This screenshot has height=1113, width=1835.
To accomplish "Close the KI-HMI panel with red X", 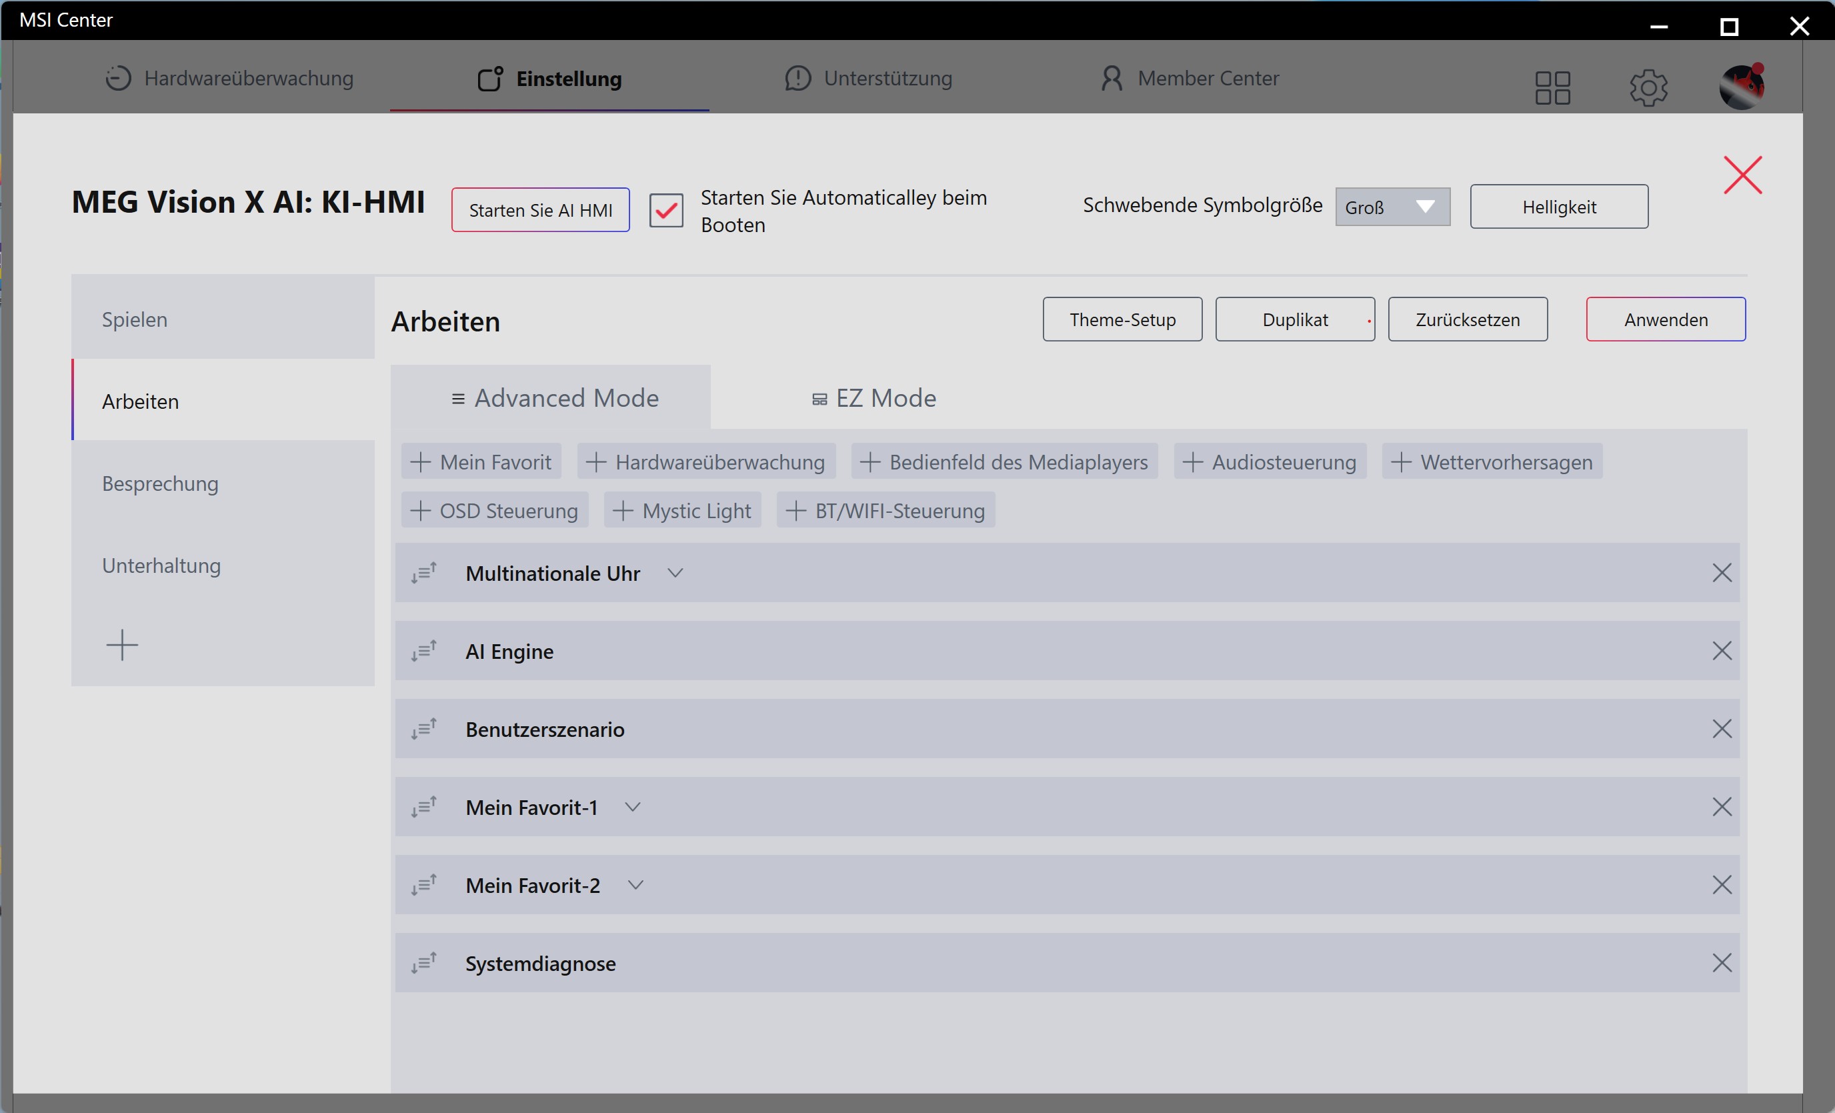I will click(x=1742, y=175).
